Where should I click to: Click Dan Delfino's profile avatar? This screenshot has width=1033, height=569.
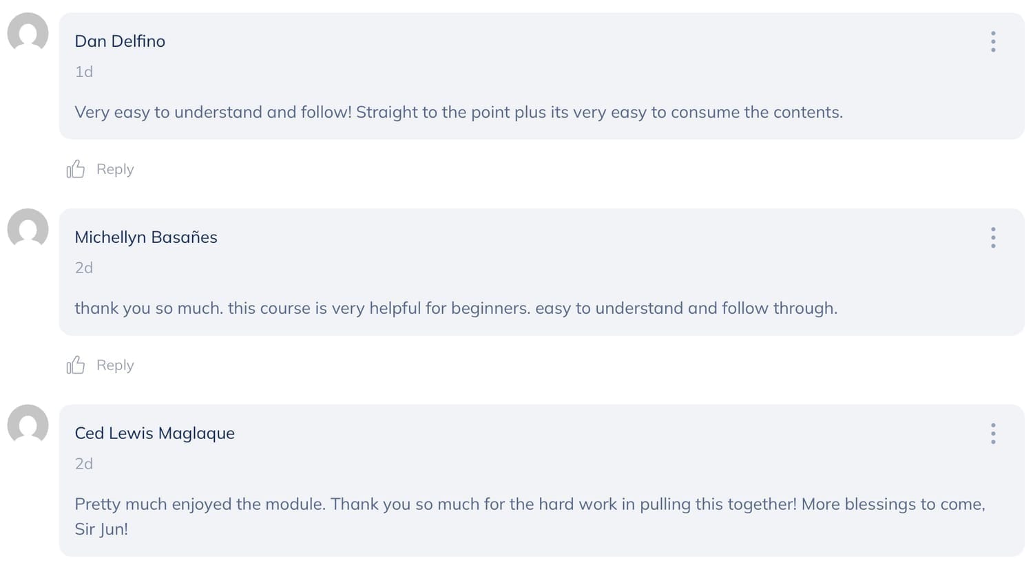(x=28, y=33)
